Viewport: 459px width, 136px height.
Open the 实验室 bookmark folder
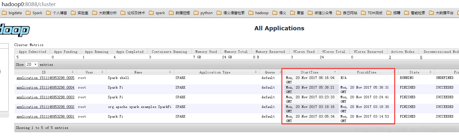[x=80, y=13]
